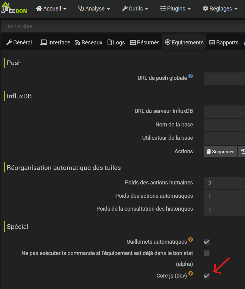This screenshot has width=245, height=289.
Task: Click the Utilisateur de la base field
Action: coord(224,138)
